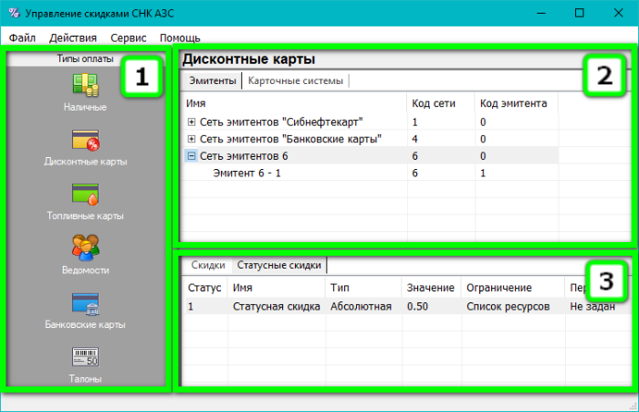Open the Талоны barcode coupon icon
Screen dimensions: 639x412
[86, 357]
